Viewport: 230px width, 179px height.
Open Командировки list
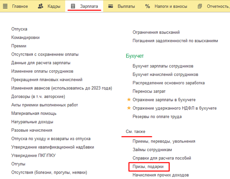[x=25, y=38]
